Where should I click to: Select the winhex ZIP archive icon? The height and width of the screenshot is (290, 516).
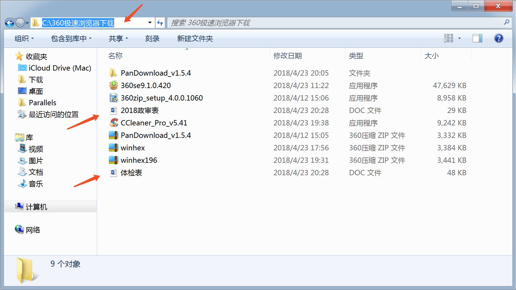click(x=113, y=148)
